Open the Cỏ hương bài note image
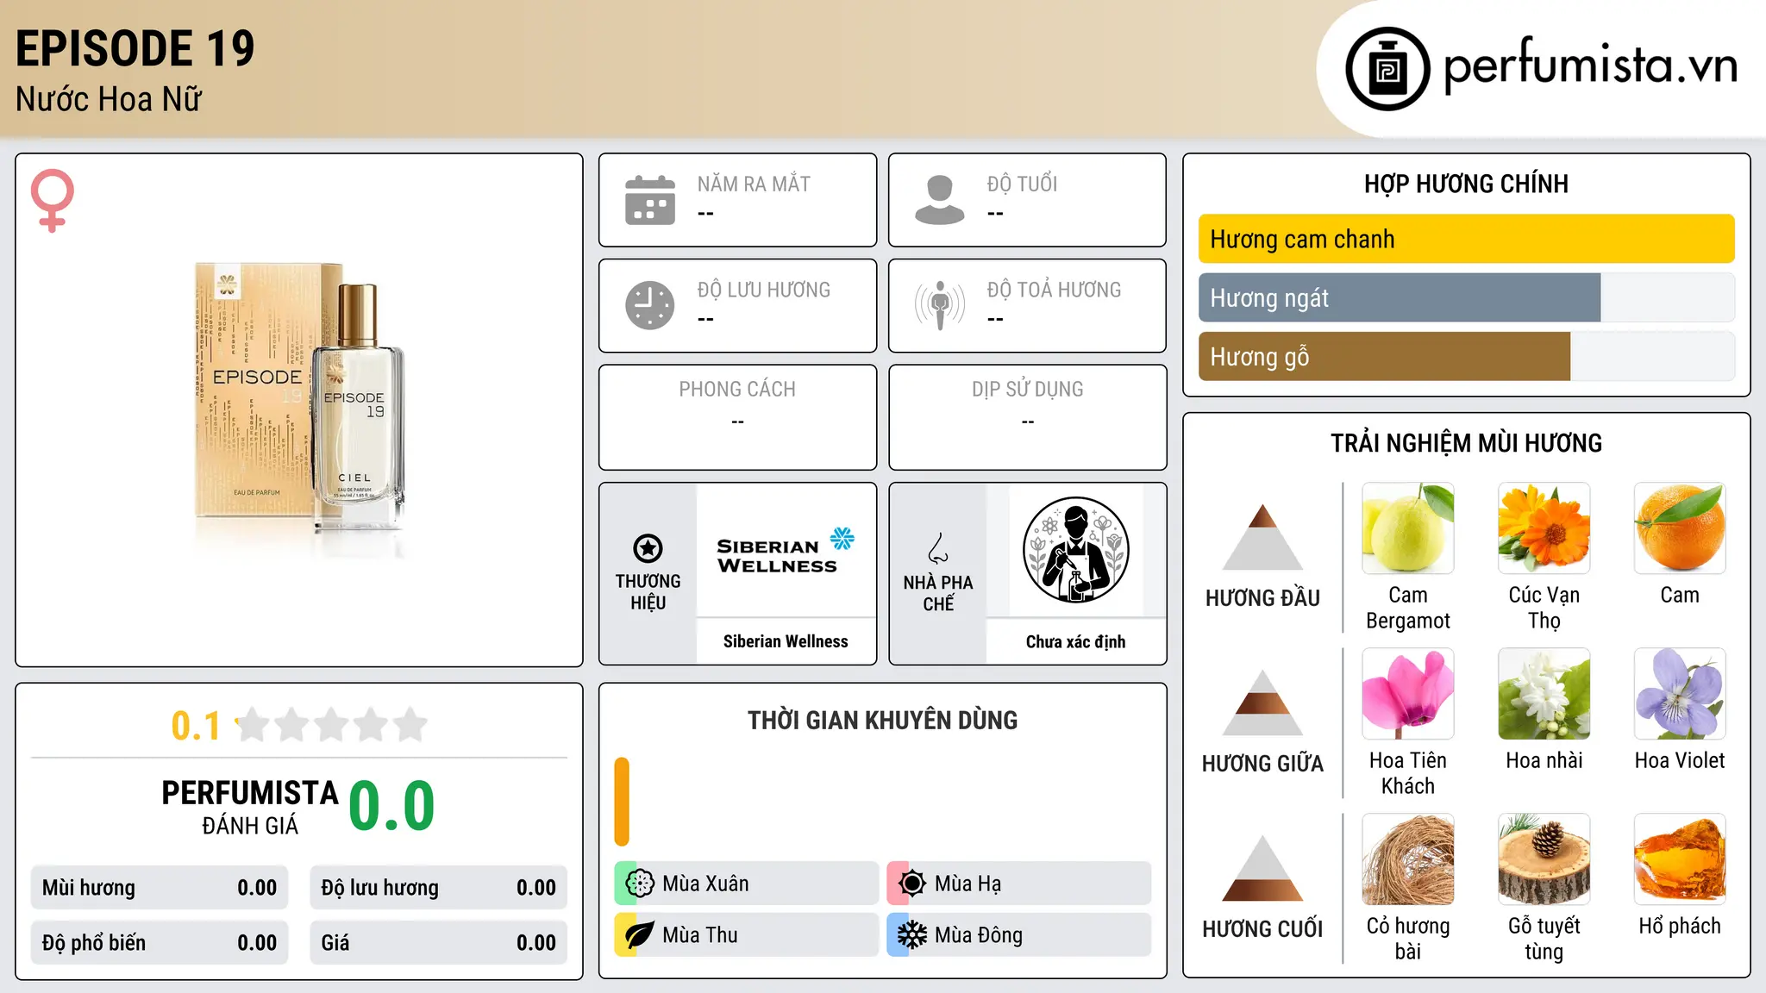Viewport: 1766px width, 993px height. 1408,859
